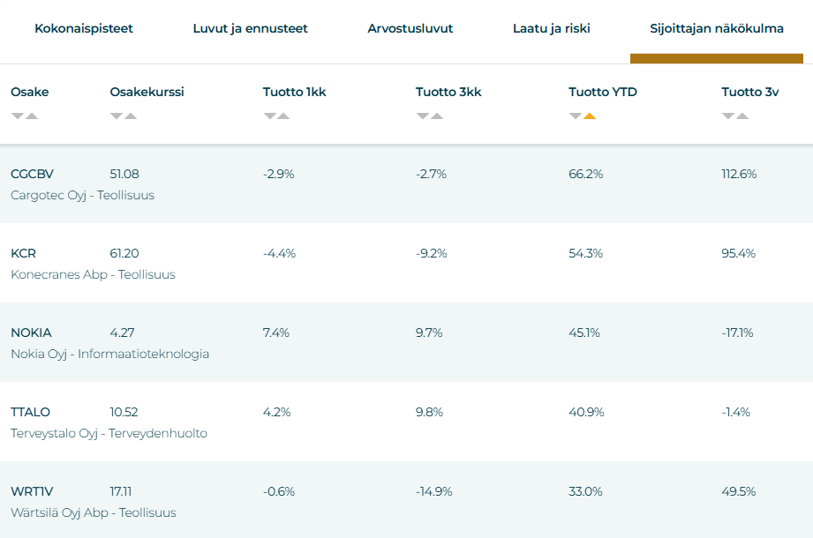Sort Tuotto 3v ascending arrow
The width and height of the screenshot is (813, 538).
(x=742, y=116)
